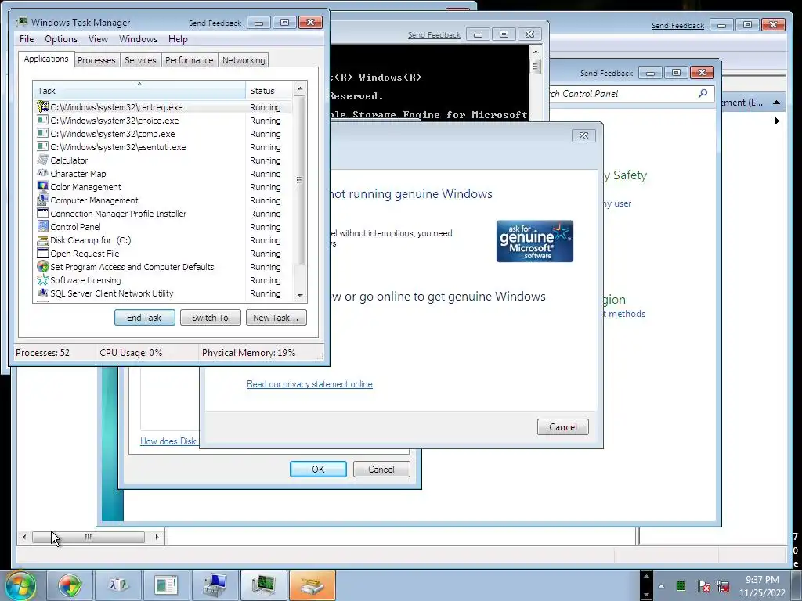Open the Help menu in Task Manager
802x601 pixels.
[x=178, y=39]
